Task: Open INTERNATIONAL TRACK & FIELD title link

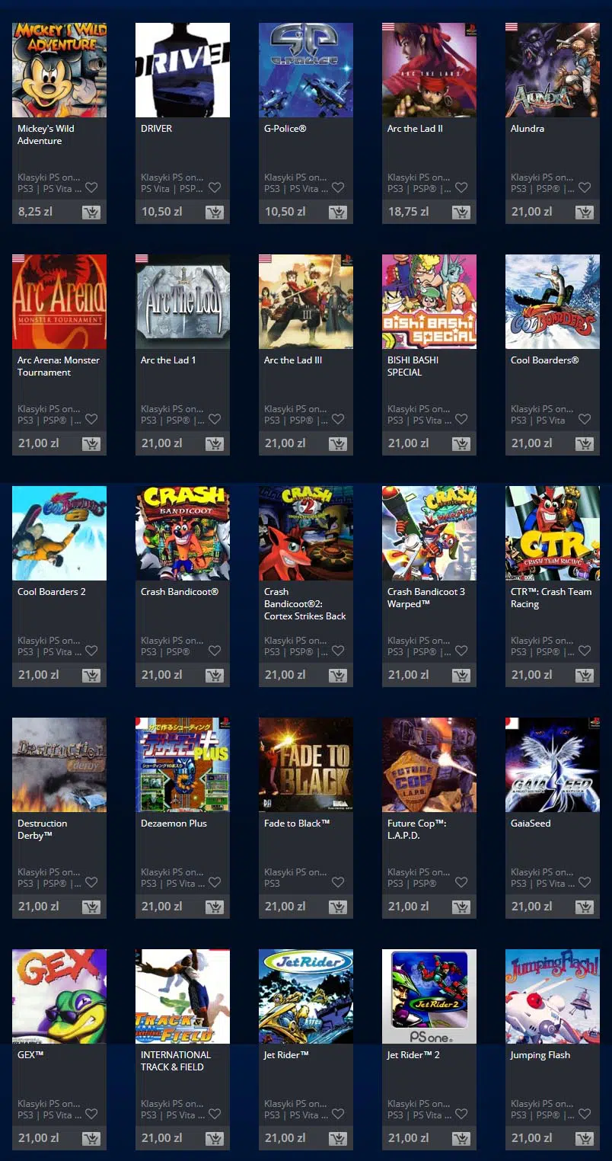Action: [176, 1061]
